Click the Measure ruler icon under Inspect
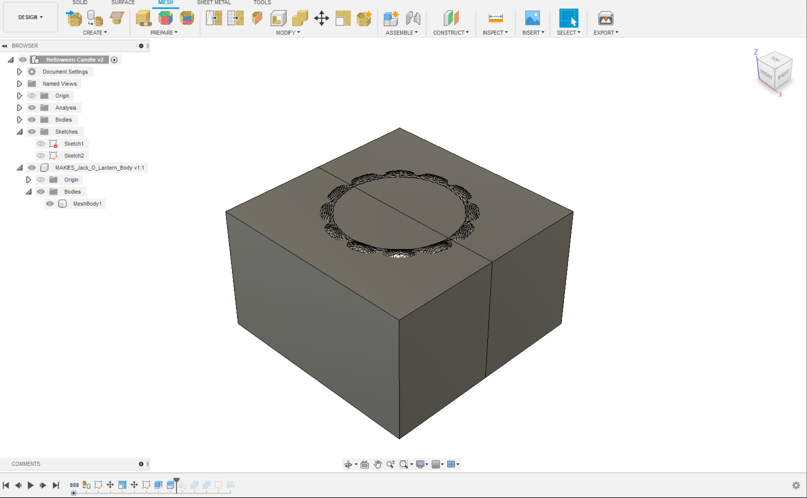The height and width of the screenshot is (498, 807). point(495,18)
